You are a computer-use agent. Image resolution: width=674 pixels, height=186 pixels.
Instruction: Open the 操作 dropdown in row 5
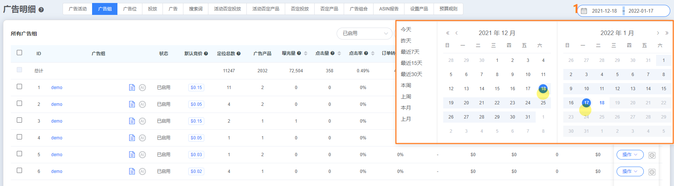click(630, 155)
